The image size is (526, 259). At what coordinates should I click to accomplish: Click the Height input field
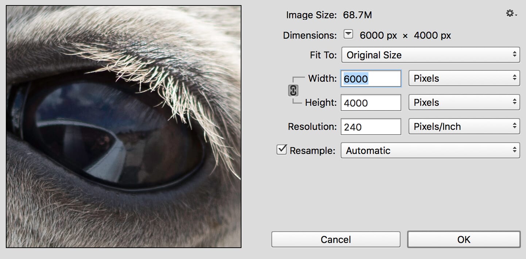[x=371, y=103]
